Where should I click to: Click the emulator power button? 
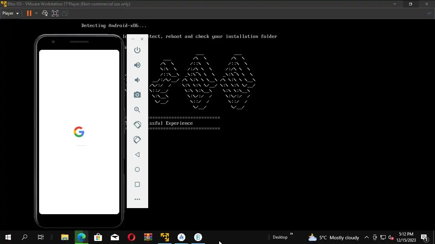click(x=137, y=50)
